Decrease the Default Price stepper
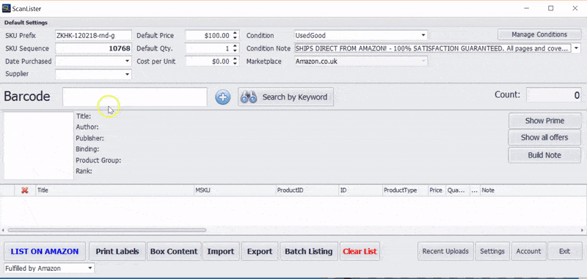 point(235,38)
